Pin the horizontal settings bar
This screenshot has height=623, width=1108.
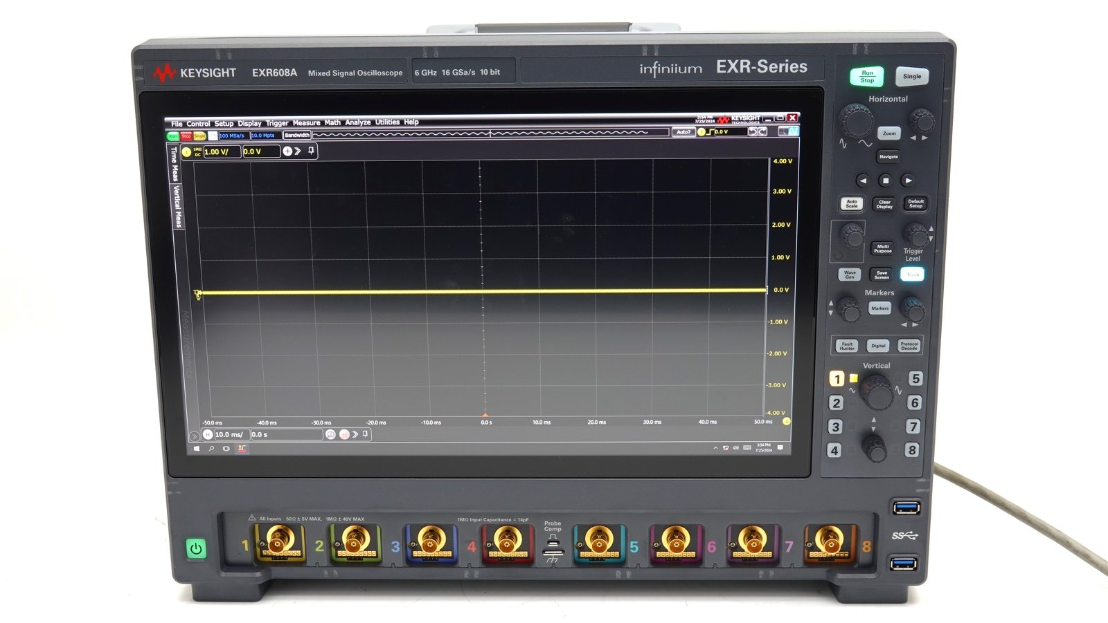[x=366, y=434]
